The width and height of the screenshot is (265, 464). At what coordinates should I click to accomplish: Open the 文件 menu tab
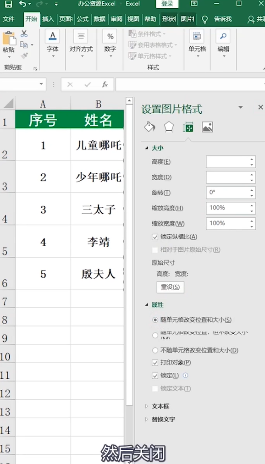click(9, 19)
